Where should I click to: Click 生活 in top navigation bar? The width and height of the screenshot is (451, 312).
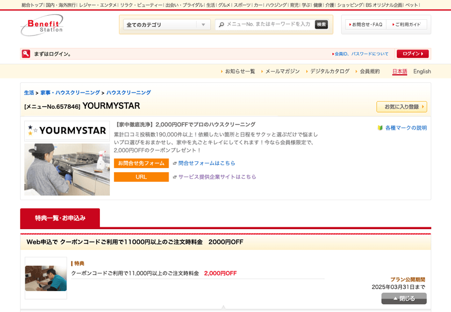[211, 5]
